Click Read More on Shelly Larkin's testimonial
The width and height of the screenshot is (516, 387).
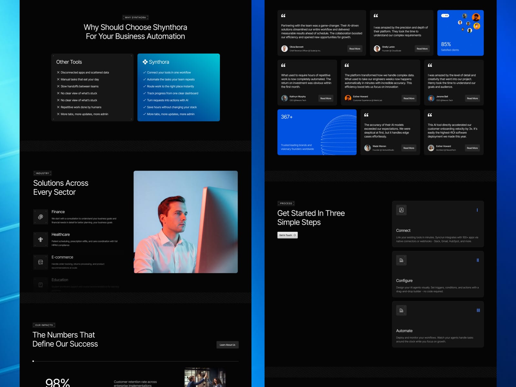click(x=422, y=49)
